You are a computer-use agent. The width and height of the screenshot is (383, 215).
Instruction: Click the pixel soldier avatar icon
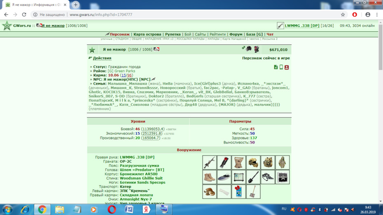pos(256,49)
